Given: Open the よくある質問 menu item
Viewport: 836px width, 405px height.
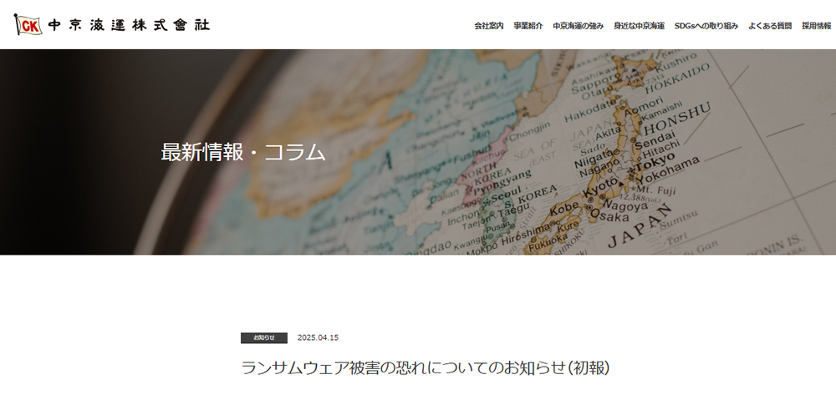Looking at the screenshot, I should click(x=770, y=26).
